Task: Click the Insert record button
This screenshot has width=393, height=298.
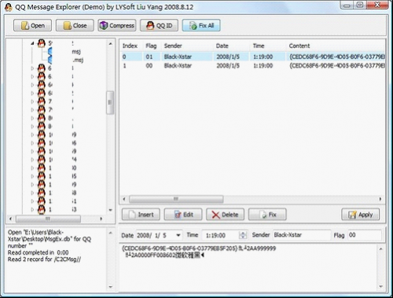Action: tap(141, 215)
